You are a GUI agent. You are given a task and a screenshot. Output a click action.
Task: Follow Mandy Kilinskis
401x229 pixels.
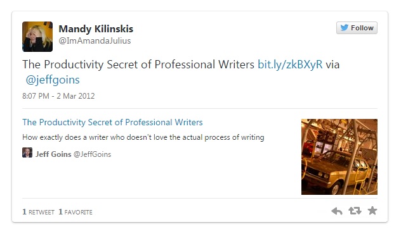click(357, 28)
